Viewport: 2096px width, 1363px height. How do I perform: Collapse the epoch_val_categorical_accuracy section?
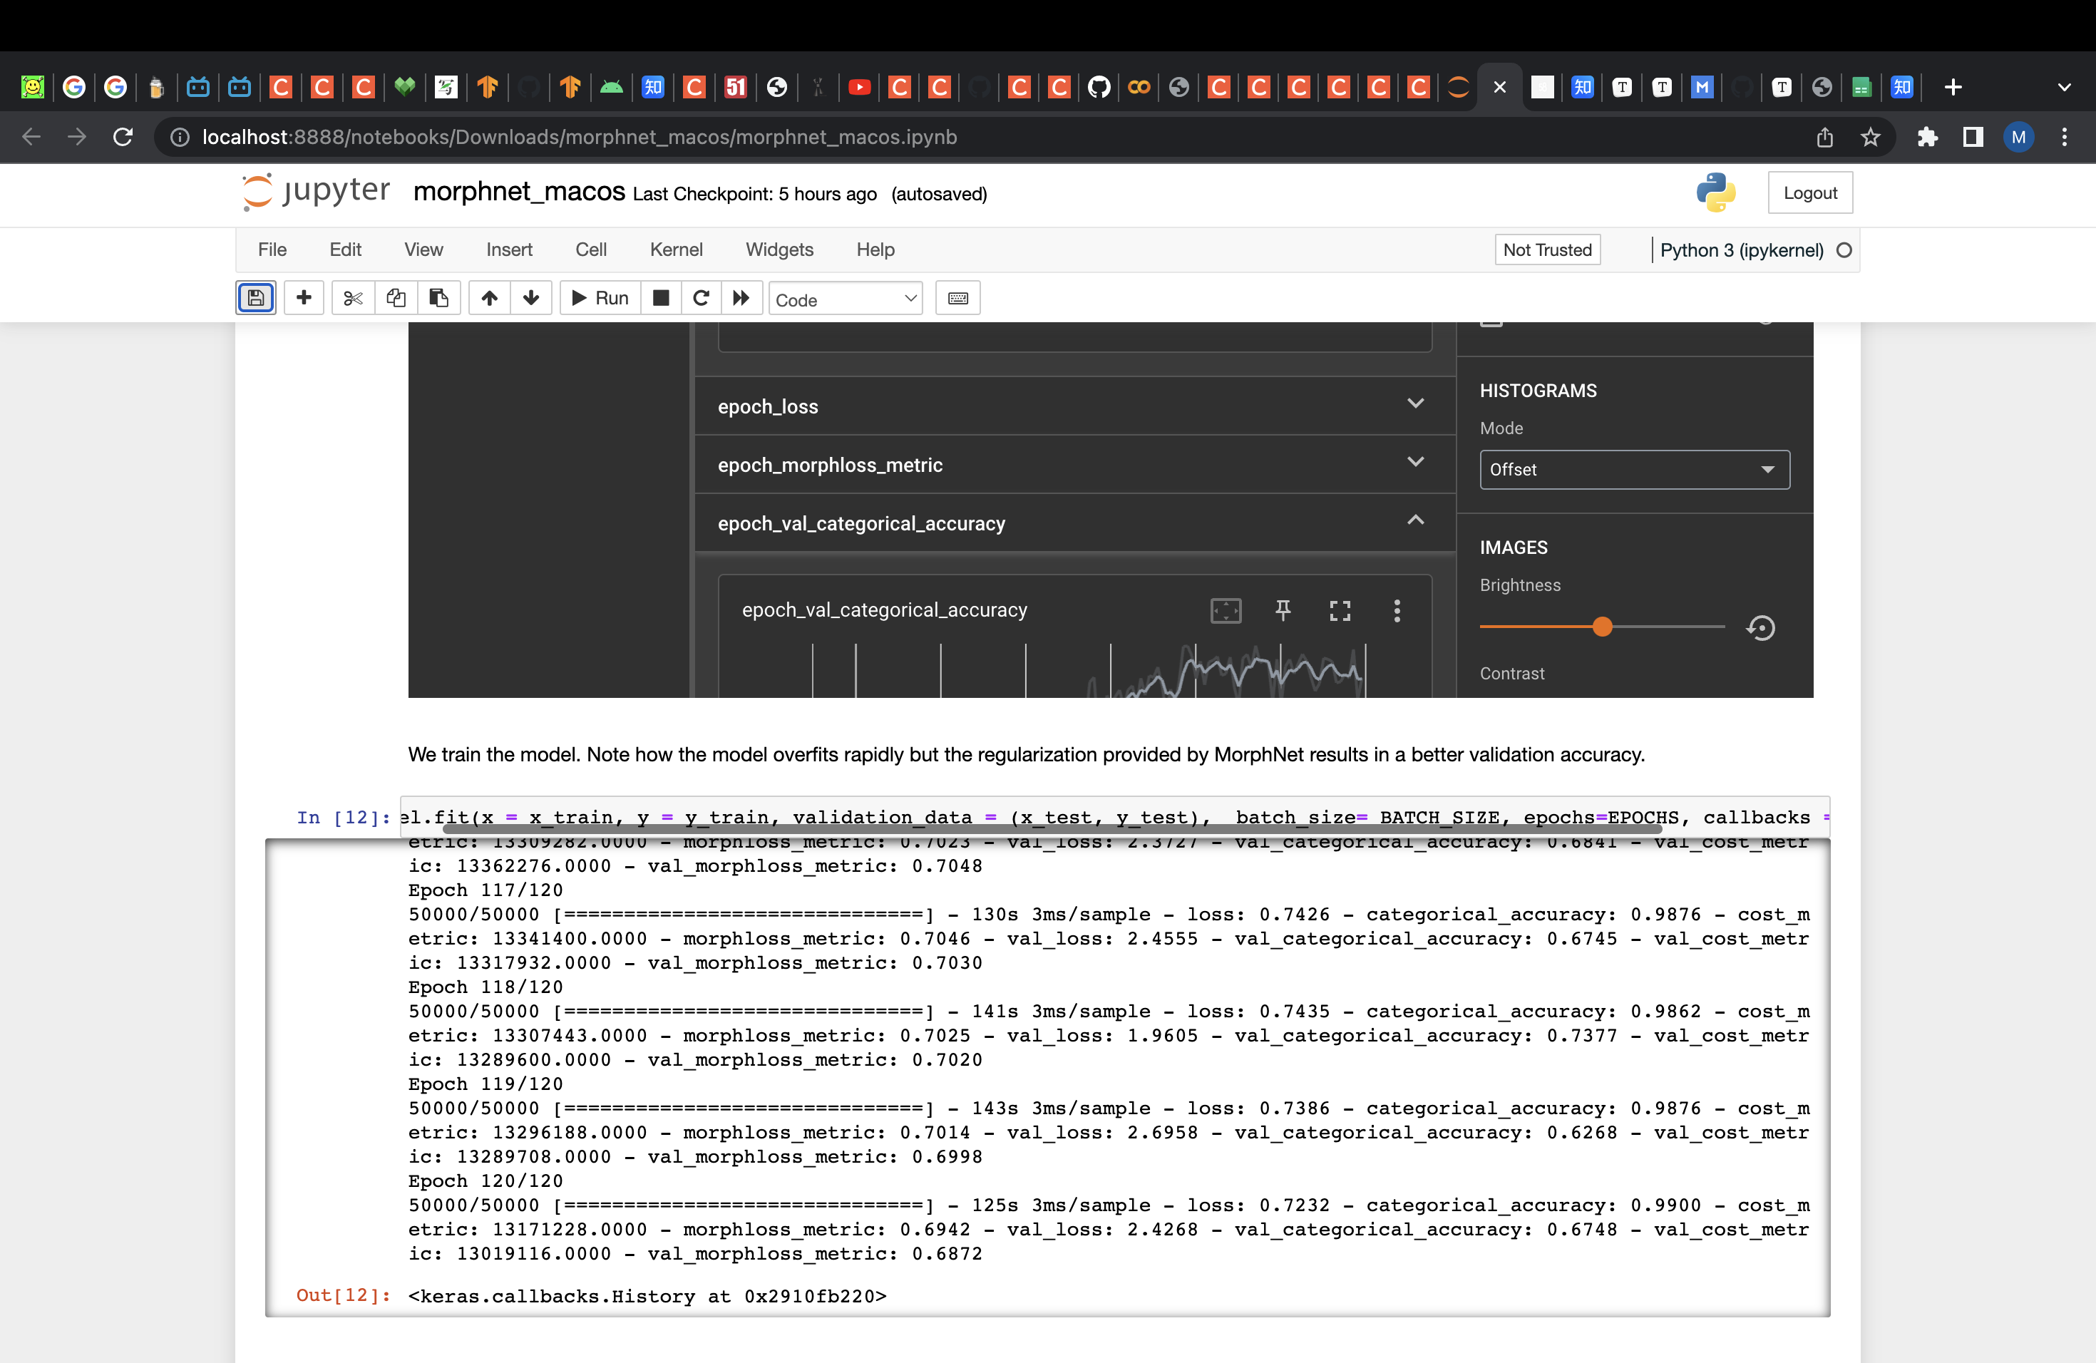tap(1415, 520)
